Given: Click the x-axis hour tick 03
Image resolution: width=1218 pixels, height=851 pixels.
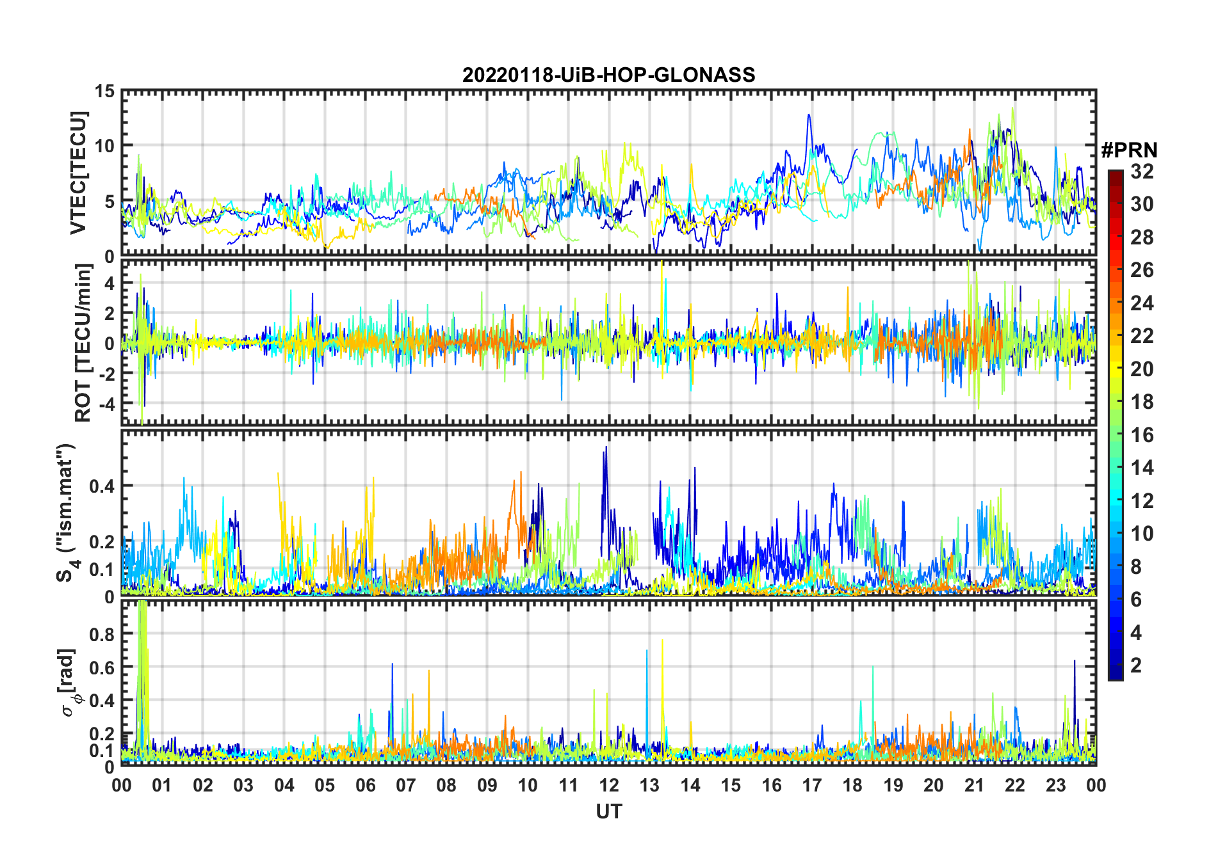Looking at the screenshot, I should pos(243,785).
